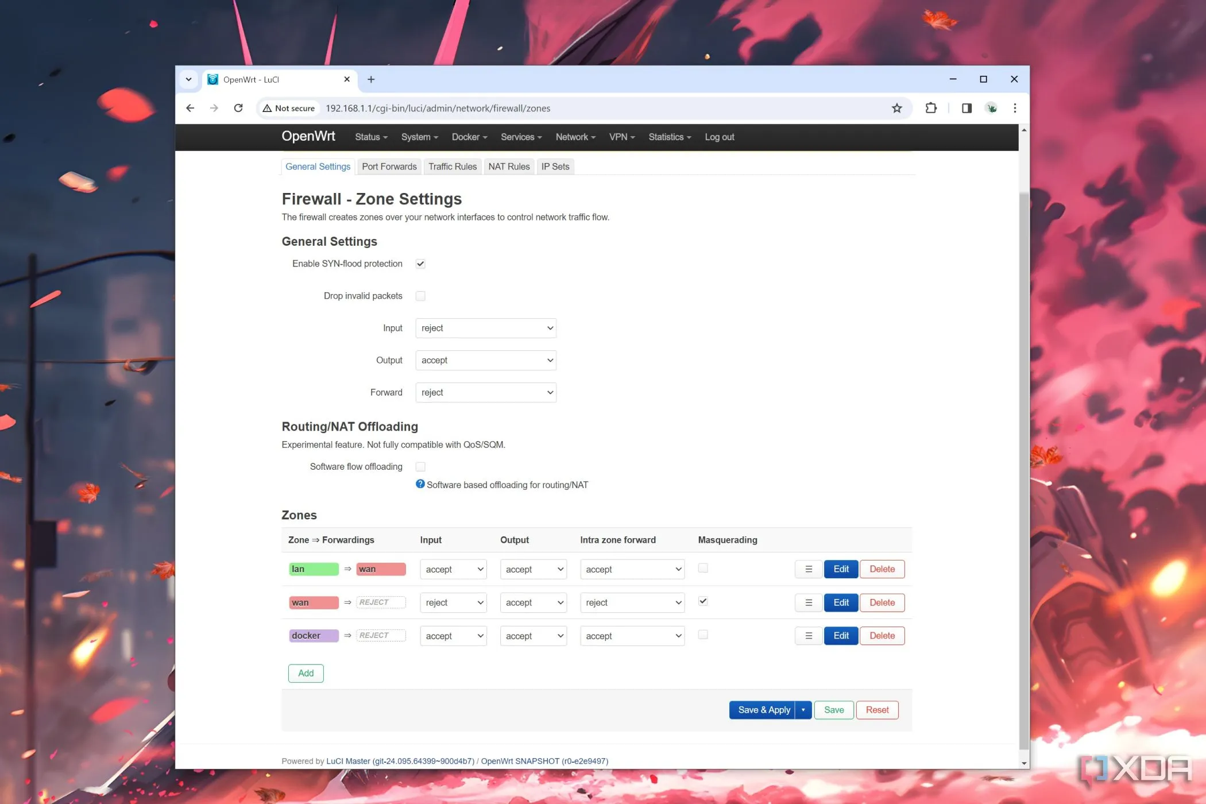The width and height of the screenshot is (1206, 804).
Task: Click the help icon beside software offloading description
Action: coord(420,484)
